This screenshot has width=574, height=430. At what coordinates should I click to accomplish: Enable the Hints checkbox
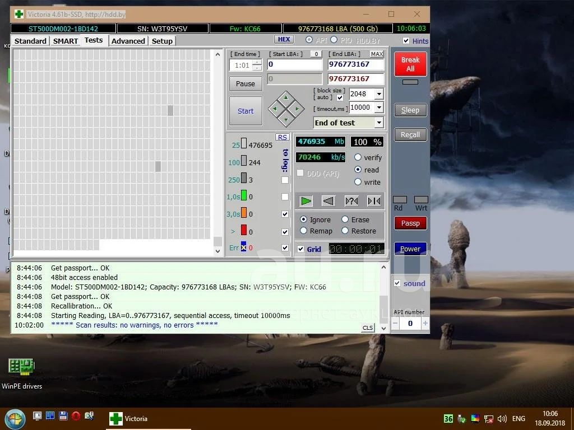click(x=406, y=40)
